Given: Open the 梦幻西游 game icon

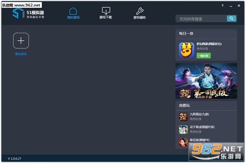Looking at the screenshot, I should coord(187,50).
